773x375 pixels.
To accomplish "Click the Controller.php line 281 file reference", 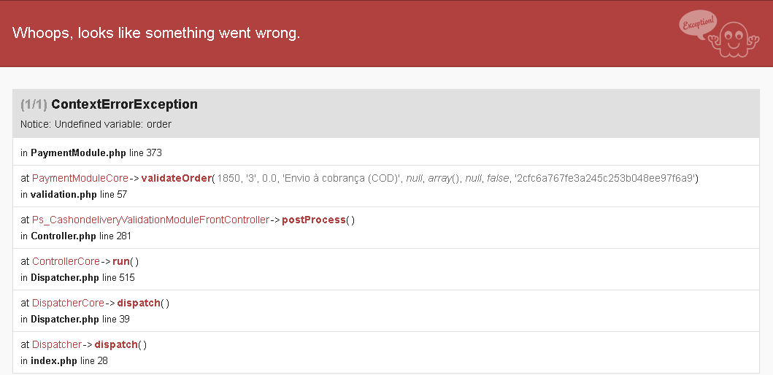I will coord(76,236).
